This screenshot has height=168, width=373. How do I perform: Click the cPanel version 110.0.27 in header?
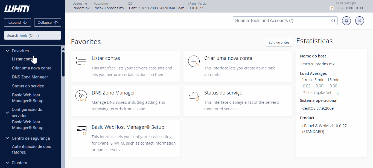click(x=196, y=8)
